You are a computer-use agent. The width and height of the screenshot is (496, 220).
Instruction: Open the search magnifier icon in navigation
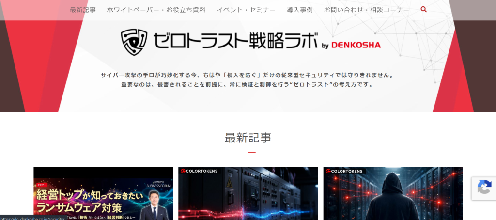[423, 10]
